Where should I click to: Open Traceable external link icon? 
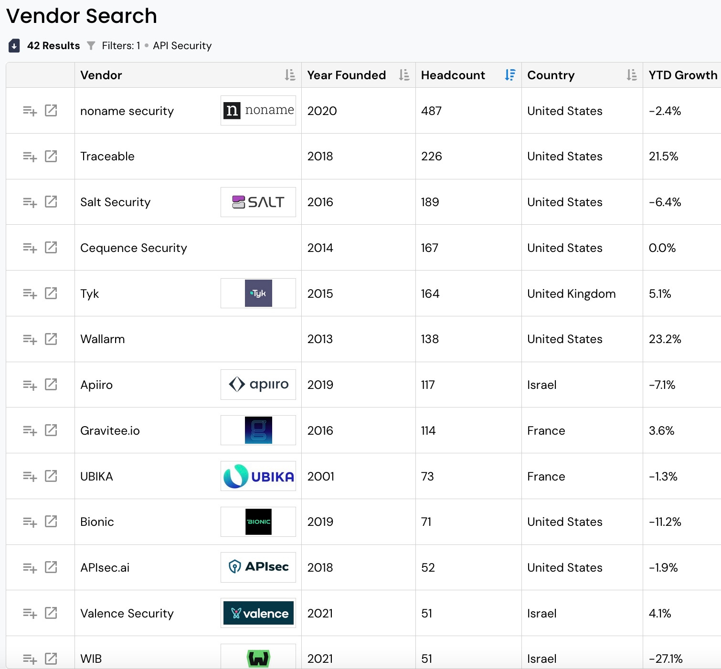point(51,157)
